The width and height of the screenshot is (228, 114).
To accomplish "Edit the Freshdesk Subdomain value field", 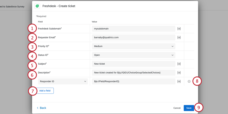I will (133, 29).
